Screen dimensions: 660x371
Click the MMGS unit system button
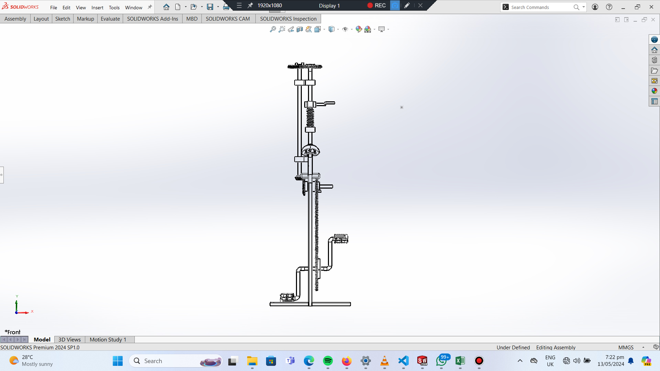pos(626,347)
